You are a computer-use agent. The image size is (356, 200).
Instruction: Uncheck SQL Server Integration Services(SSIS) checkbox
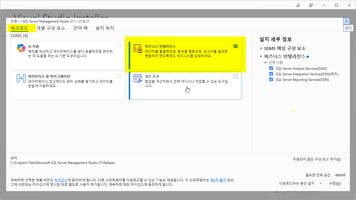(271, 74)
